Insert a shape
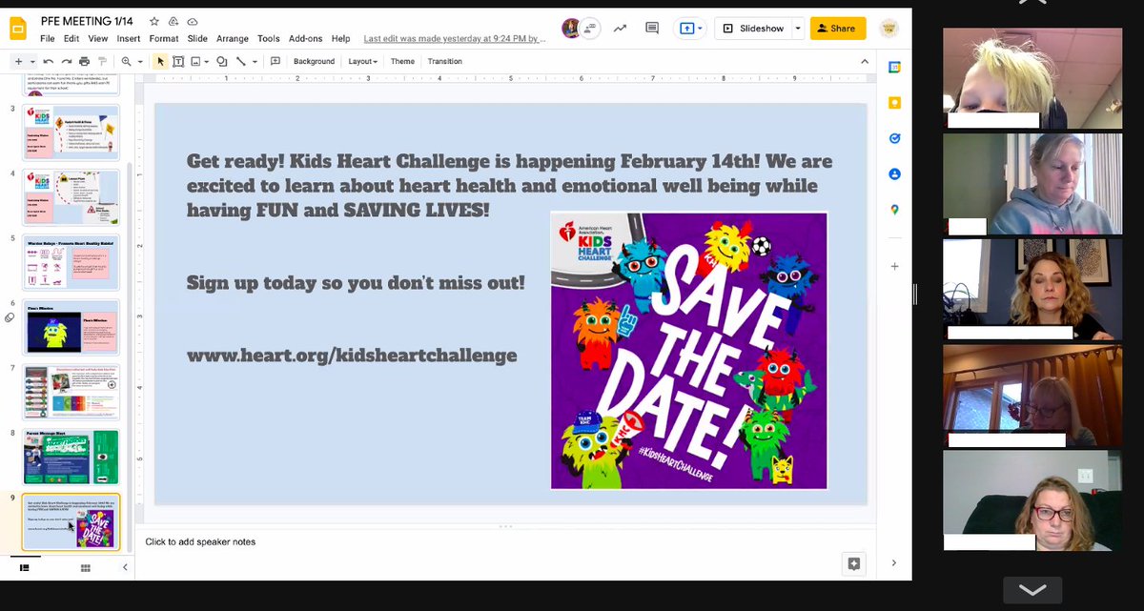Viewport: 1144px width, 611px height. point(222,61)
